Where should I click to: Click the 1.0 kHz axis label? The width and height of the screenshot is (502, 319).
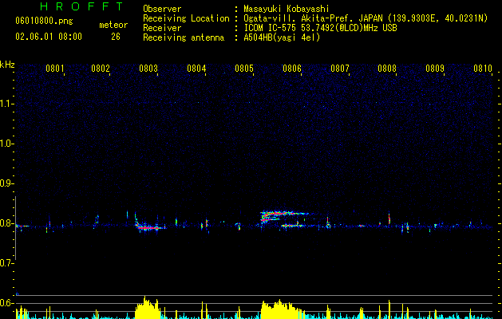pyautogui.click(x=6, y=144)
